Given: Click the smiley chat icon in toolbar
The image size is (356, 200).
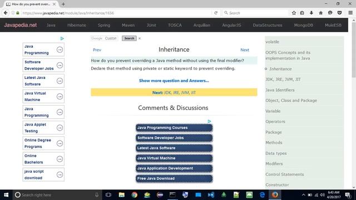Looking at the screenshot, I should click(330, 13).
